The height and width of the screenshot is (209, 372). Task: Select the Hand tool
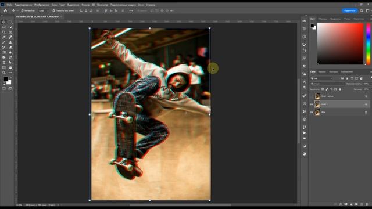[x=10, y=67]
